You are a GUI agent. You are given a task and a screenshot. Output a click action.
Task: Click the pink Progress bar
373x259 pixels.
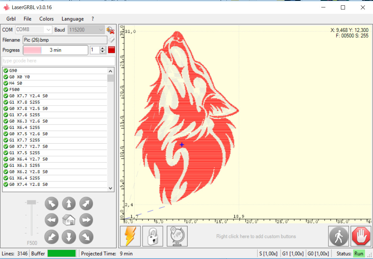tap(56, 50)
